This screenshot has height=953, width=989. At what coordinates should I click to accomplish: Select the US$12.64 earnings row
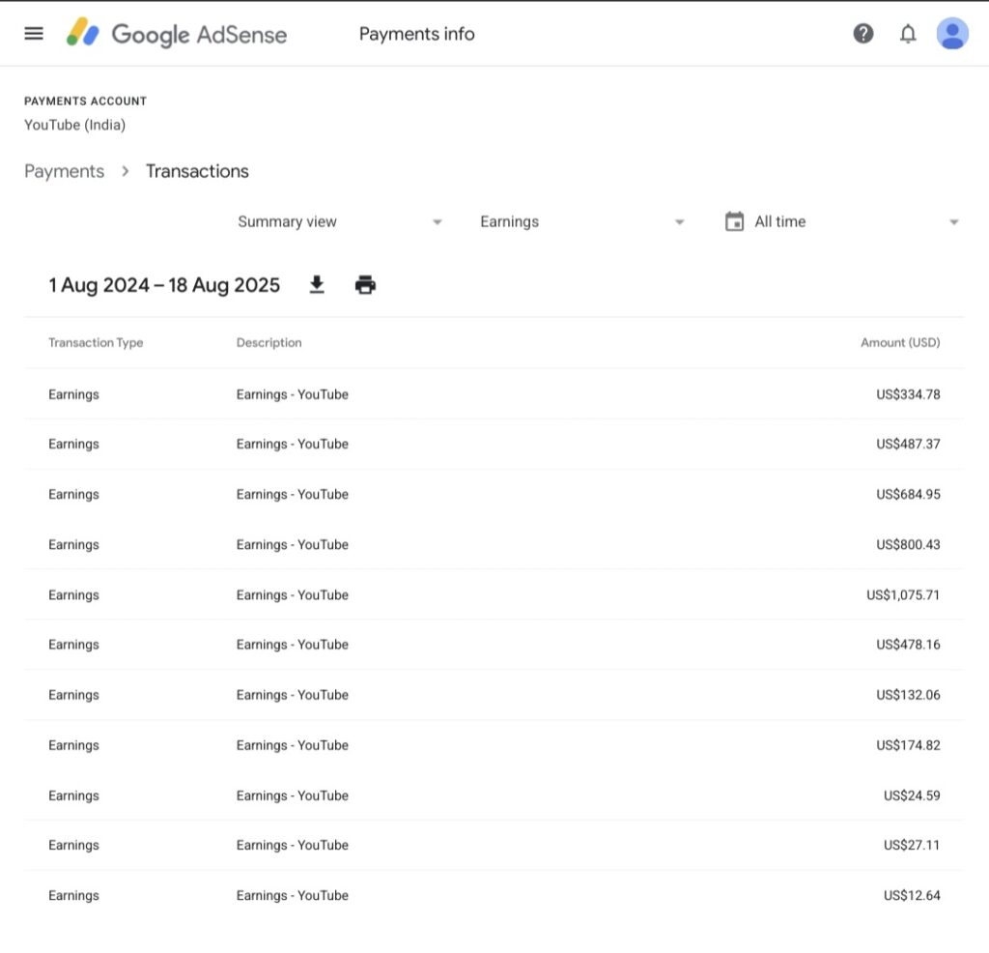pos(494,896)
